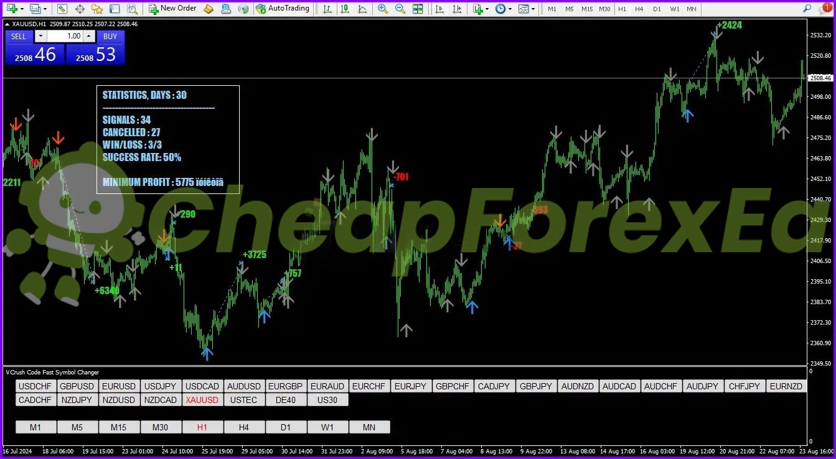
Task: Switch chart to Candlesticks type
Action: pyautogui.click(x=344, y=9)
